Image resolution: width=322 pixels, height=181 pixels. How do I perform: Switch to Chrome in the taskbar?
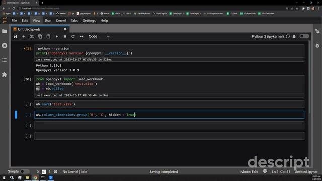[x=35, y=177]
